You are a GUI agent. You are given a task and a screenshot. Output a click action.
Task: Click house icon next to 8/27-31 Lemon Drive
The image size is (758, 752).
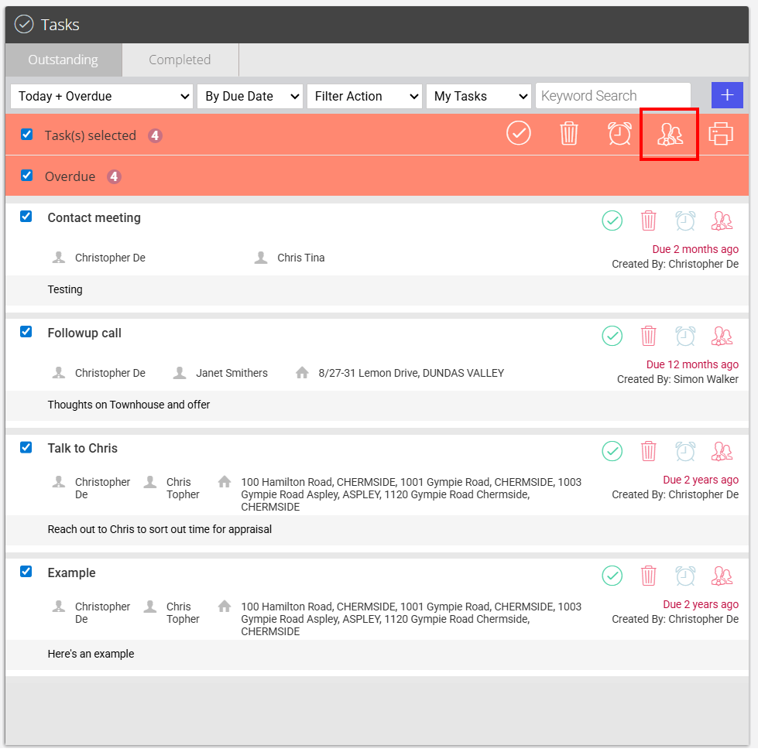pyautogui.click(x=302, y=372)
